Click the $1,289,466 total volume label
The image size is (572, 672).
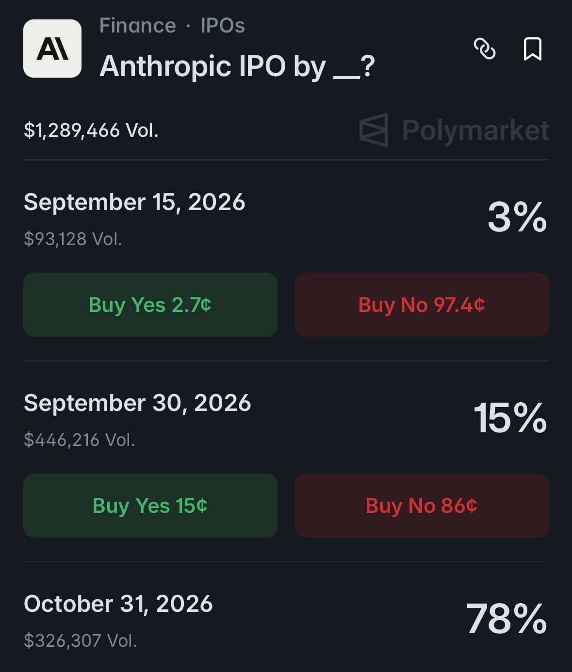(x=91, y=130)
